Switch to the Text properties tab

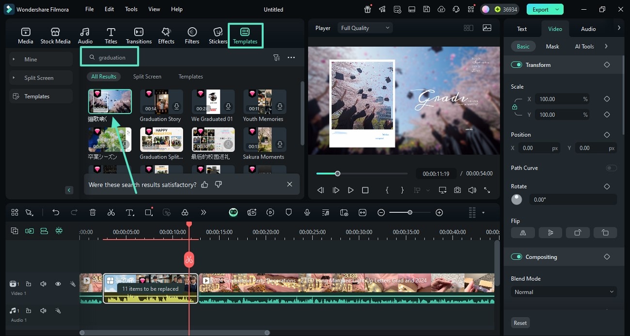tap(522, 29)
